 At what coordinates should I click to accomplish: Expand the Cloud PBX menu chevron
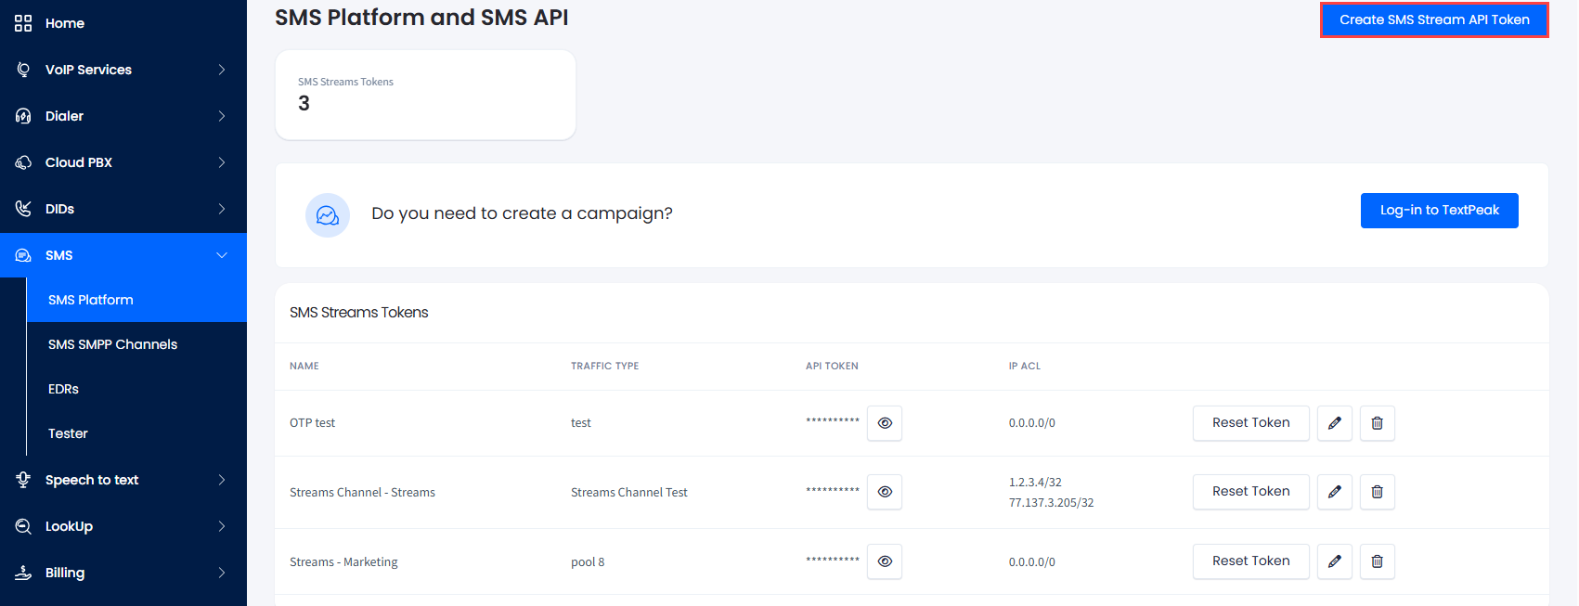coord(222,162)
